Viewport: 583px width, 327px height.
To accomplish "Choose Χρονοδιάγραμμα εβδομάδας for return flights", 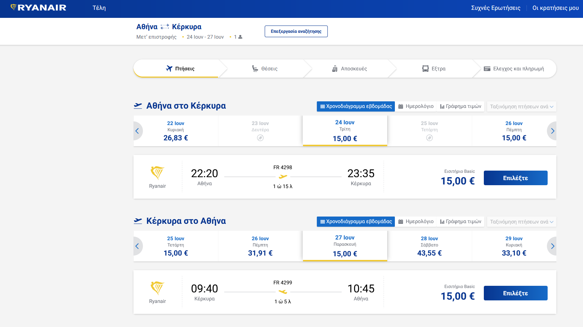I will click(x=356, y=222).
